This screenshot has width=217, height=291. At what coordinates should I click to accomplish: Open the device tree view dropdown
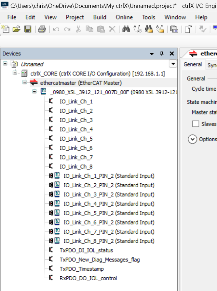pos(173,64)
